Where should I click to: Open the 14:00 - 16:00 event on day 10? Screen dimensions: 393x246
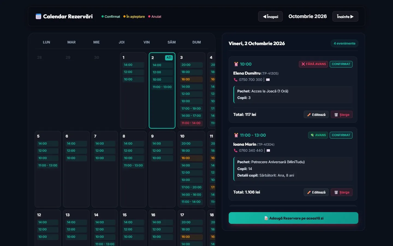192,195
